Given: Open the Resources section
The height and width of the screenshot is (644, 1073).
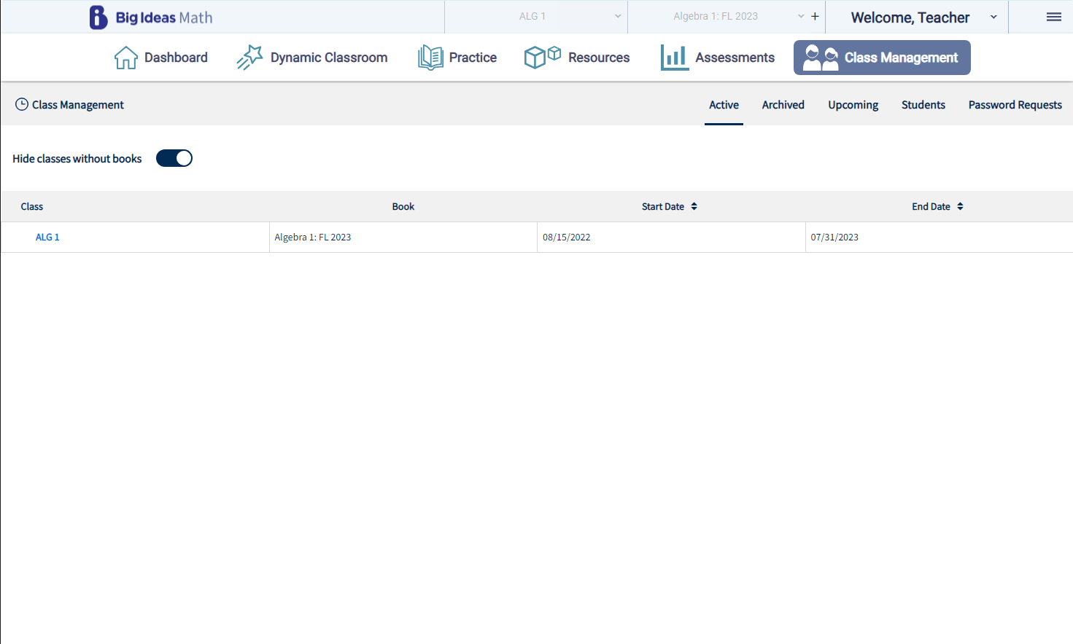Looking at the screenshot, I should (x=577, y=58).
